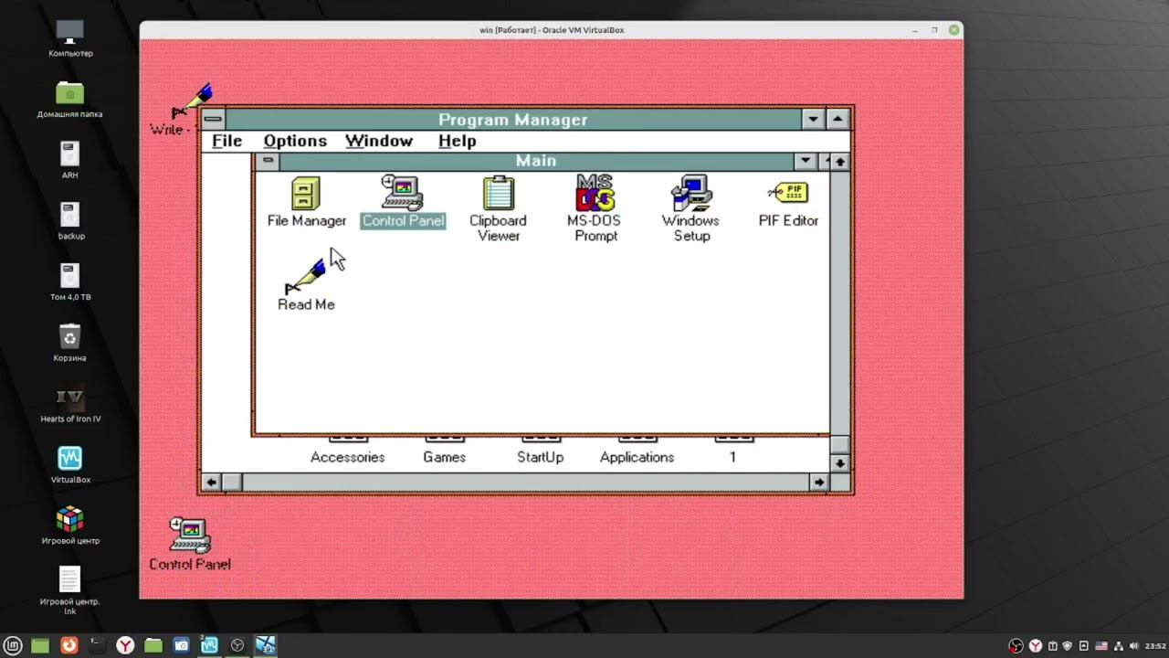
Task: Open Clipboard Viewer icon
Action: tap(499, 209)
